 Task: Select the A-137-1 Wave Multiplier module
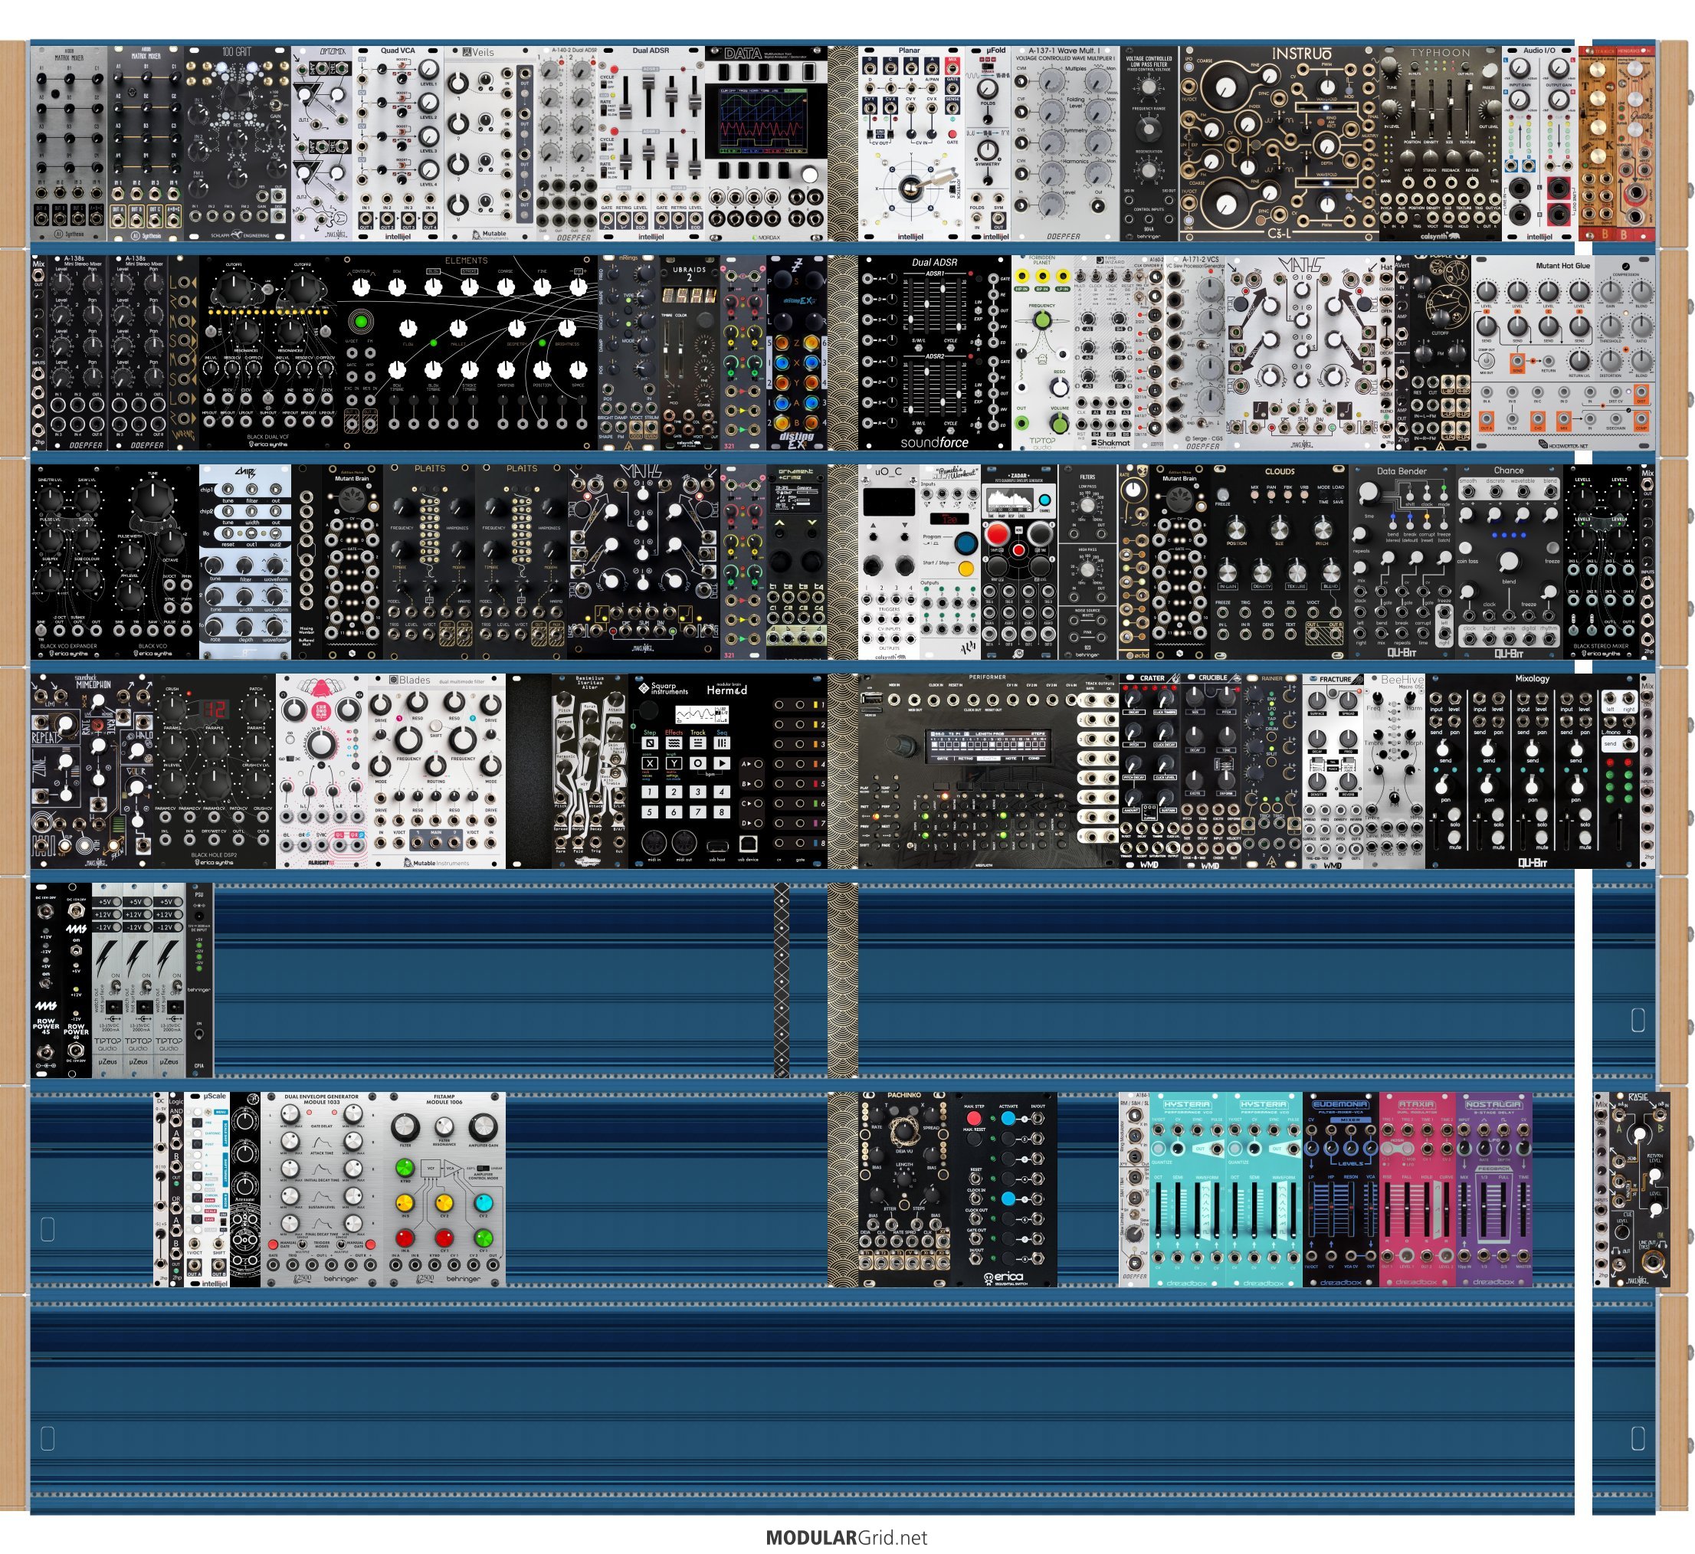1065,143
